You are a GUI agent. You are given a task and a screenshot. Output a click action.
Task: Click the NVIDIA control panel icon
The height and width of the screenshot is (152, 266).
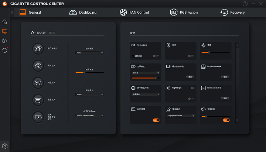203,88
